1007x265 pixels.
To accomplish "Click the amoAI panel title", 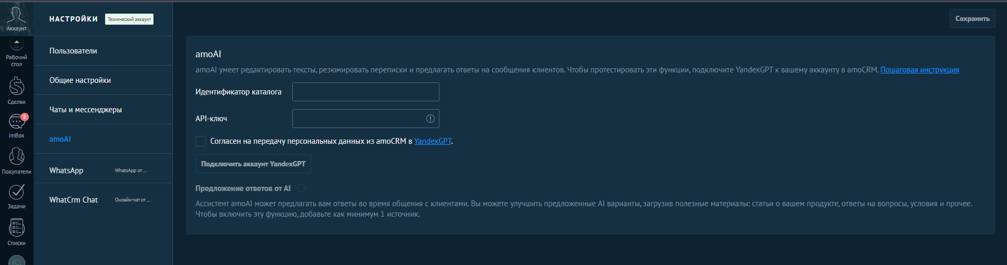I will click(208, 54).
